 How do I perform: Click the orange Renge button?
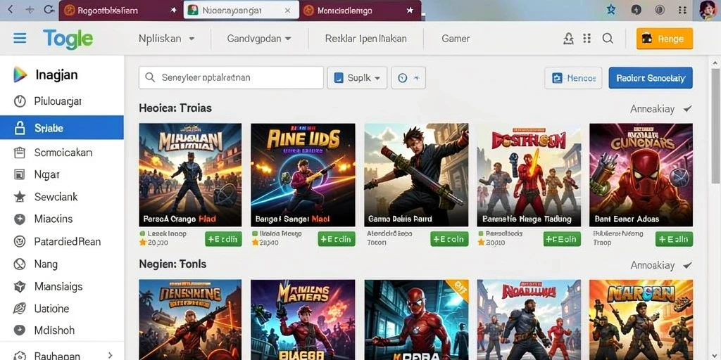[665, 39]
